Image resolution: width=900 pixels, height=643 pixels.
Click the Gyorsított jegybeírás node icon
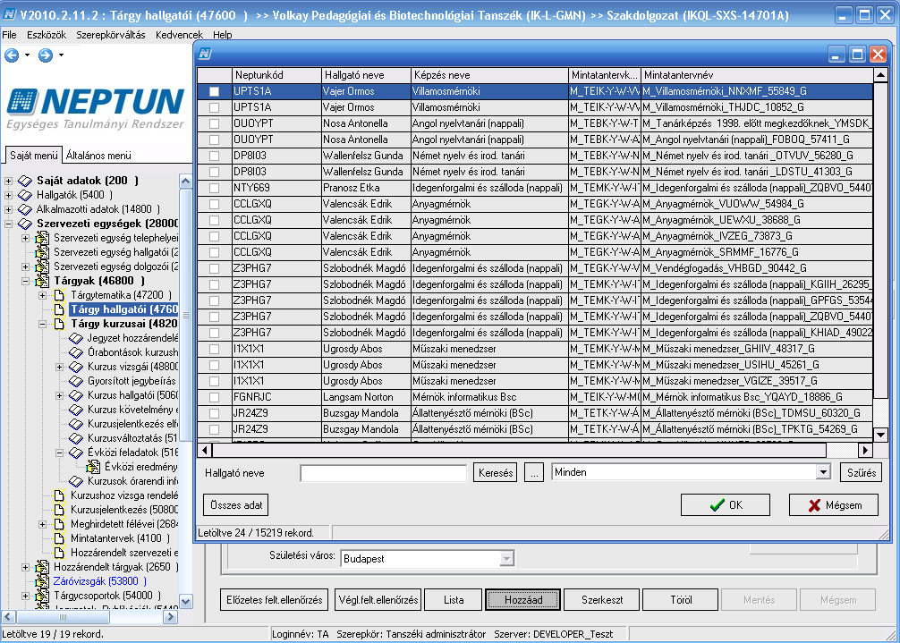tap(76, 382)
